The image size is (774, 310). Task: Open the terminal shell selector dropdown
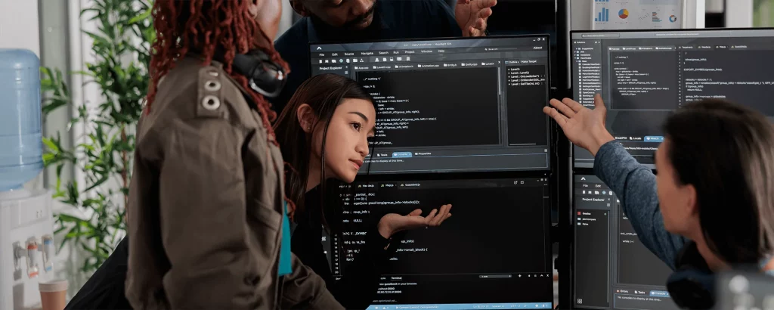point(495,277)
